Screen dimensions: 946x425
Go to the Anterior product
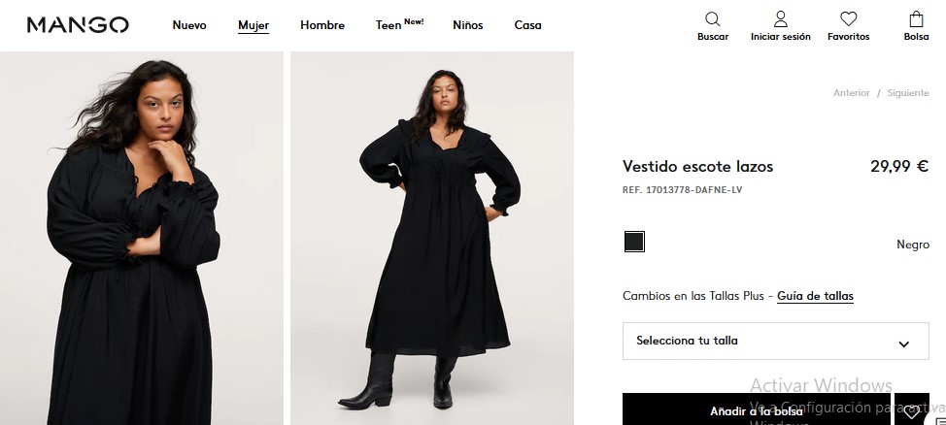click(x=851, y=93)
